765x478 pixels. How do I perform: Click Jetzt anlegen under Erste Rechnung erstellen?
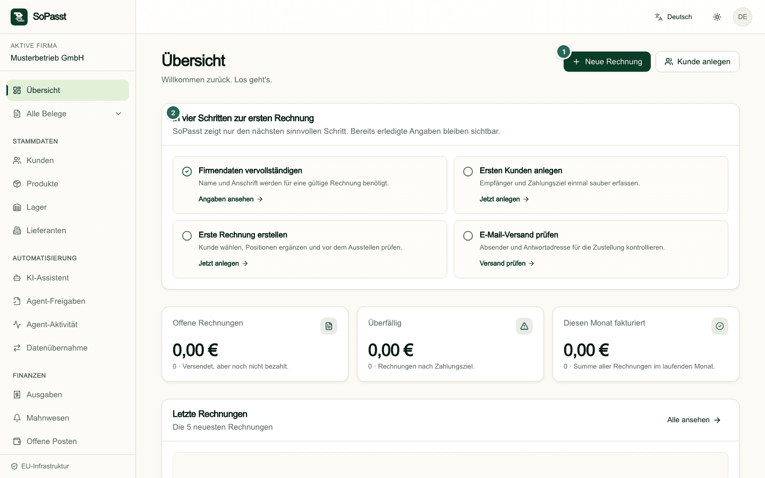point(223,263)
